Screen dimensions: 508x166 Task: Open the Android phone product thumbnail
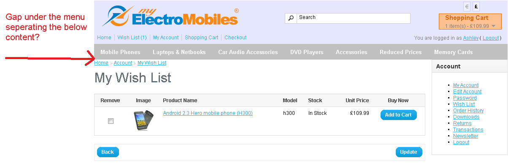tap(144, 120)
